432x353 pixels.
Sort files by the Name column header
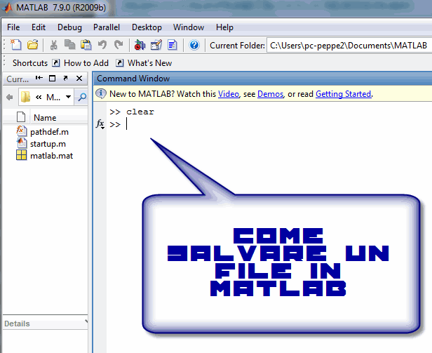[45, 118]
